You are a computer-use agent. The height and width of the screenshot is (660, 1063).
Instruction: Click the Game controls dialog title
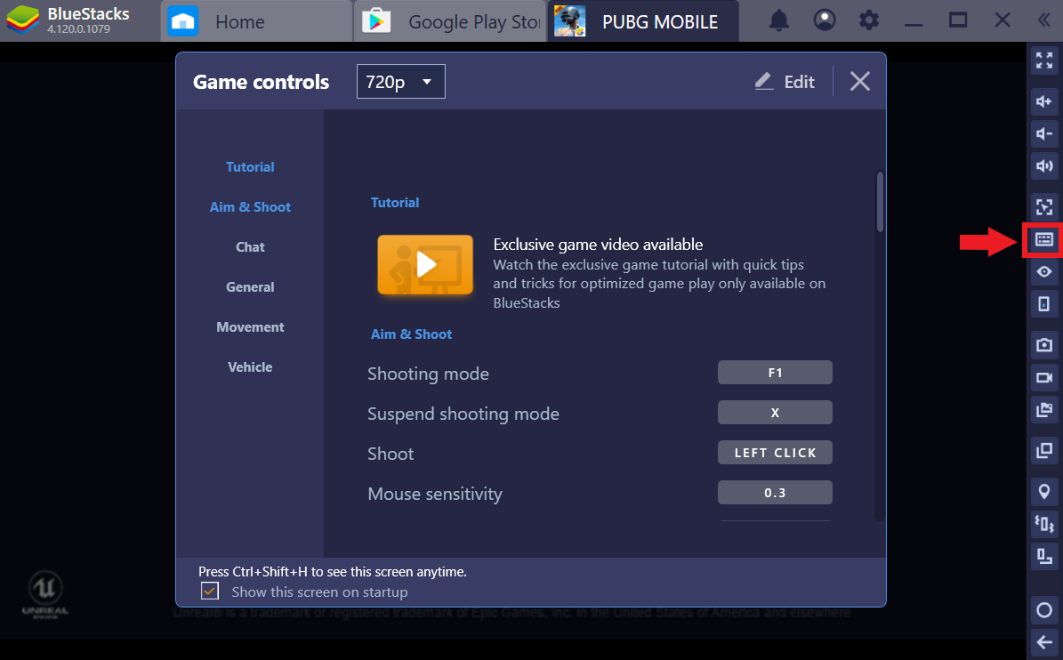[261, 82]
